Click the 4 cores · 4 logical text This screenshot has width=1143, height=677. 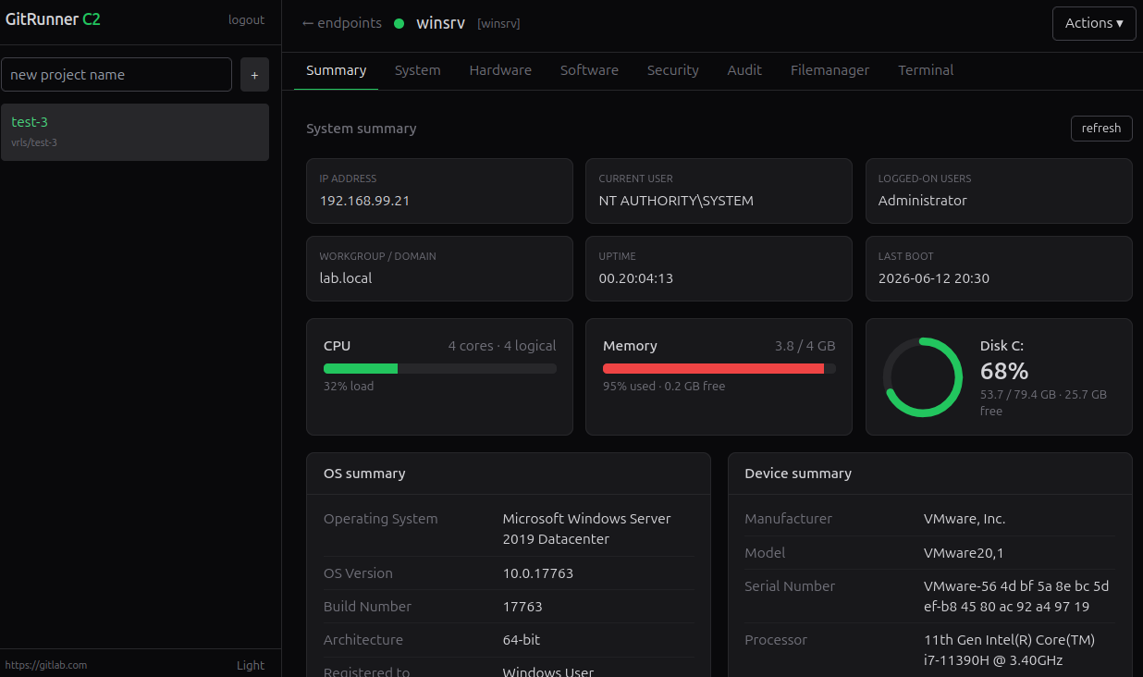coord(502,346)
